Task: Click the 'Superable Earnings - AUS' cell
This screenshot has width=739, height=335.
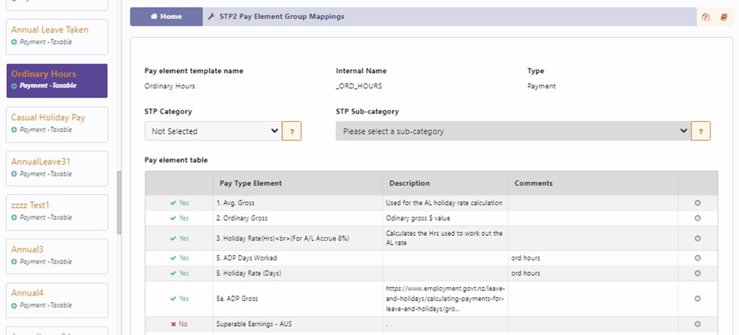Action: coord(298,324)
